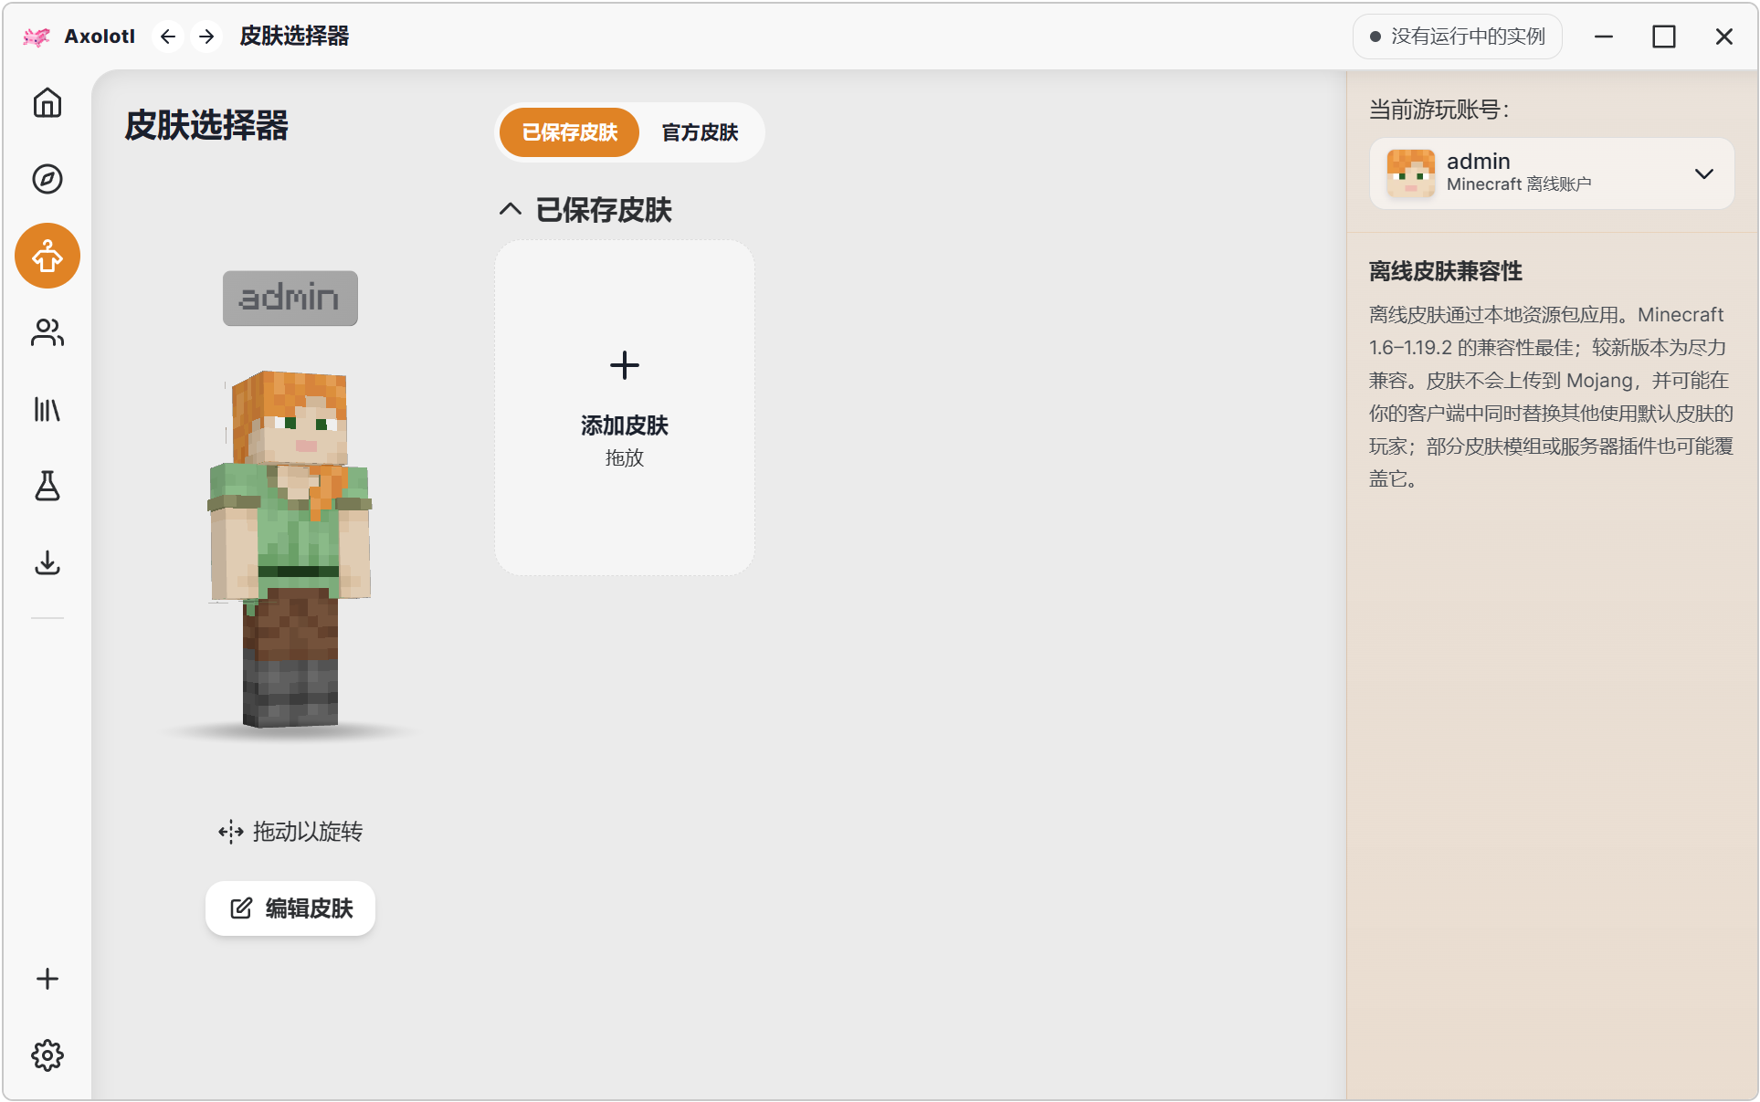Click the 皮肤选择器 title bar breadcrumb
1760x1102 pixels.
tap(294, 37)
